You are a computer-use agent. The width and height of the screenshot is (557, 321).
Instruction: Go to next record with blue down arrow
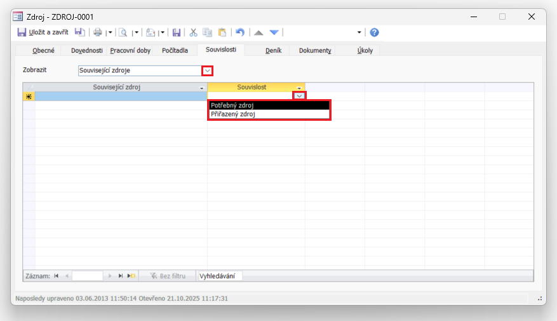[x=274, y=32]
